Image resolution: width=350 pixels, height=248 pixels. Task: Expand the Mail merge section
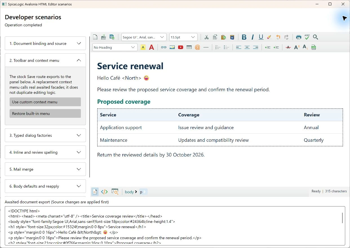[45, 169]
